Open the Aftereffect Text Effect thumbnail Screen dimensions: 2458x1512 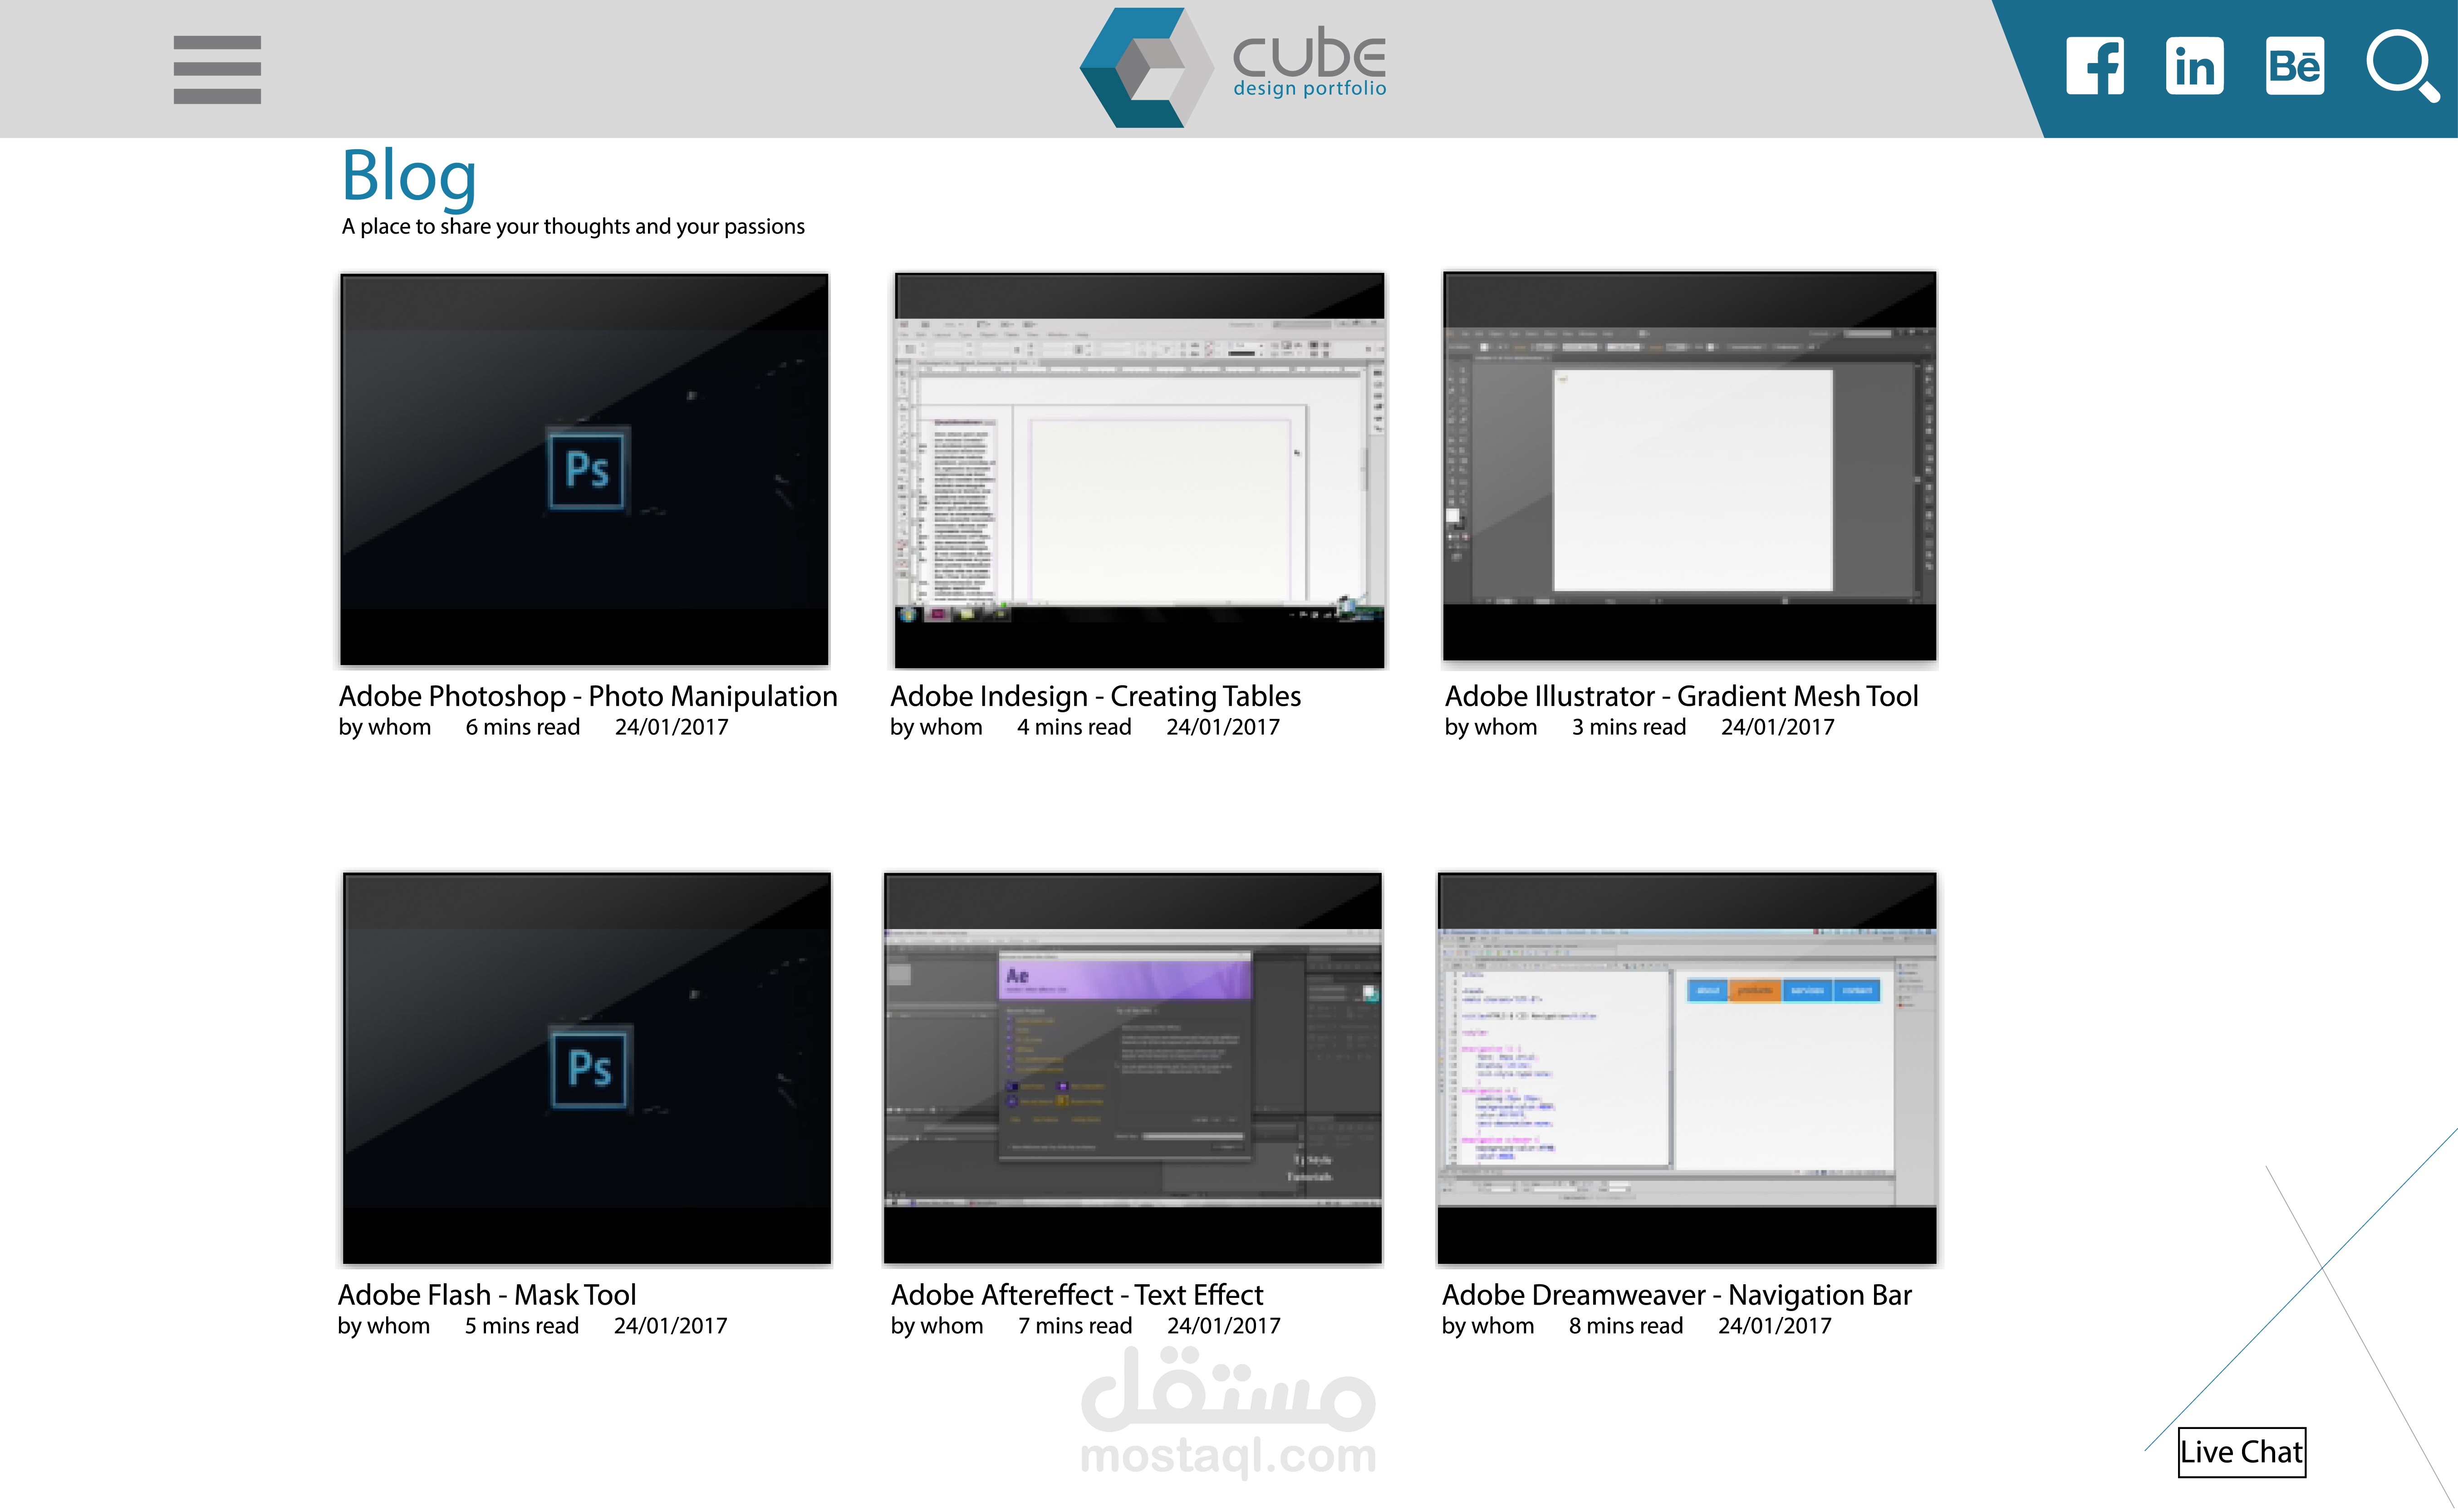point(1132,1068)
